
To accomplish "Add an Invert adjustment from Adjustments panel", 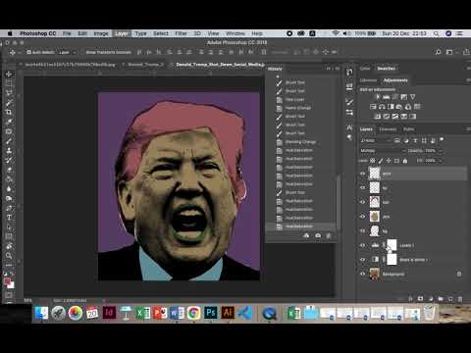I will coord(378,117).
